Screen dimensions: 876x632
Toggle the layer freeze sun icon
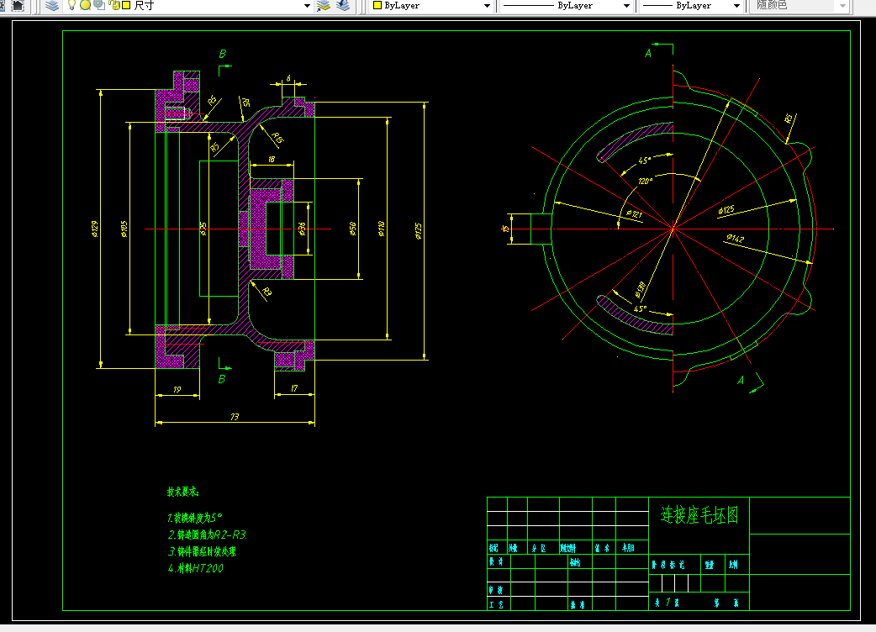point(86,6)
